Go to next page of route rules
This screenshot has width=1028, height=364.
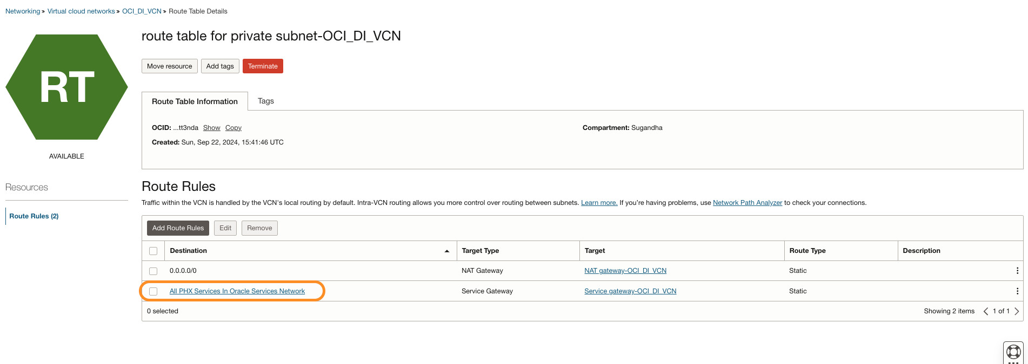[x=1017, y=311]
